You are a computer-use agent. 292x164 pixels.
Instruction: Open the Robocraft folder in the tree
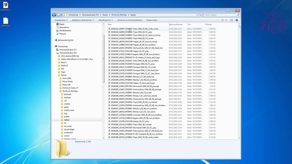(x=65, y=85)
